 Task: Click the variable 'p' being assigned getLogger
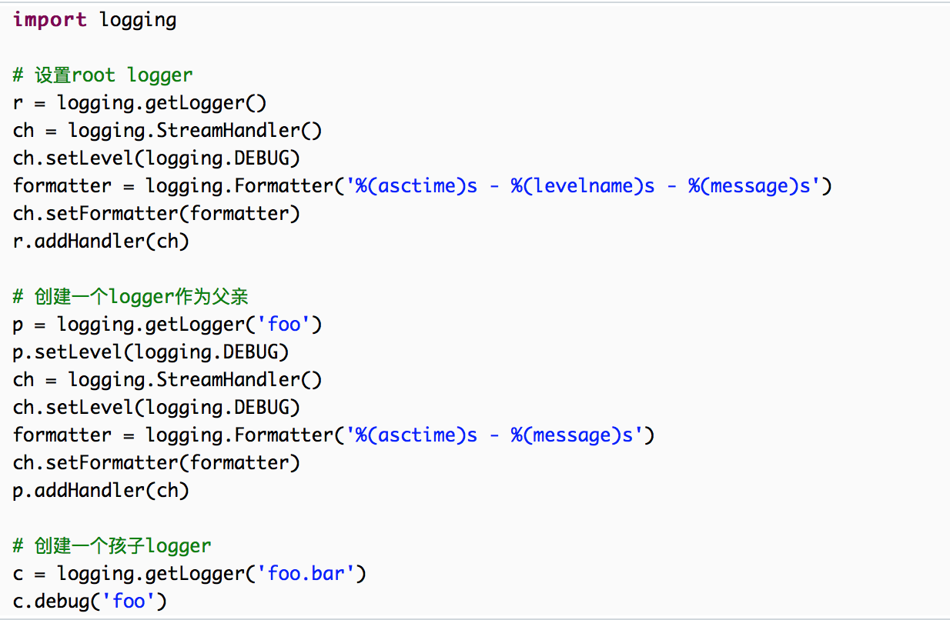coord(18,325)
